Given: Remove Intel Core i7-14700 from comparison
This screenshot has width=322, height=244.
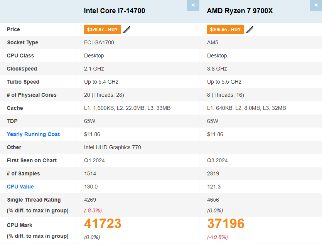Looking at the screenshot, I should point(193,5).
